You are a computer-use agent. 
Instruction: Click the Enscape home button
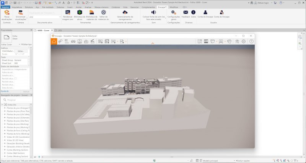coord(54,41)
